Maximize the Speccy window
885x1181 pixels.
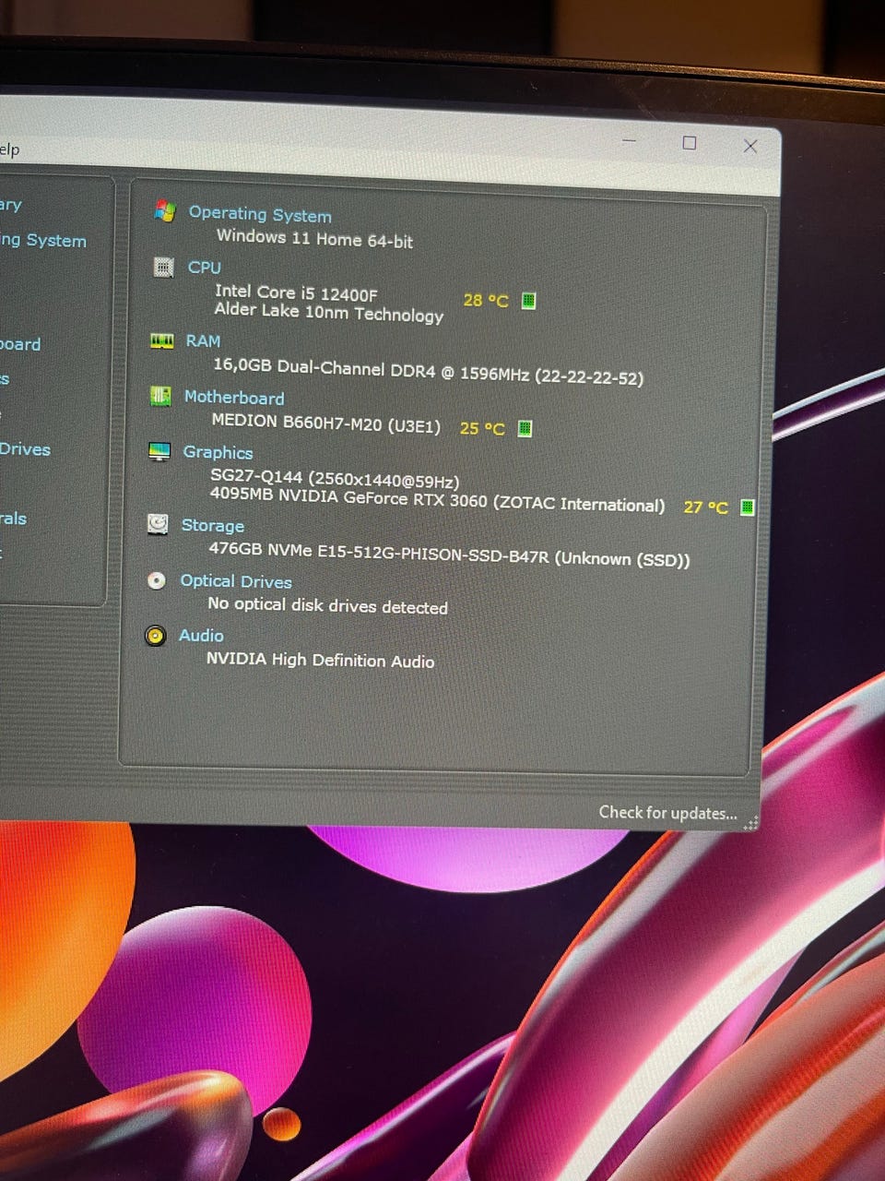coord(689,143)
